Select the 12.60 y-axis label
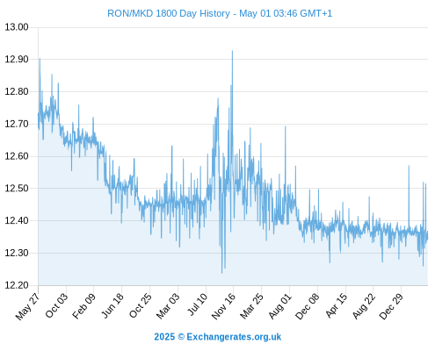The width and height of the screenshot is (435, 351). pyautogui.click(x=17, y=156)
